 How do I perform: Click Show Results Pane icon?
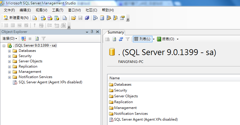tap(26, 25)
